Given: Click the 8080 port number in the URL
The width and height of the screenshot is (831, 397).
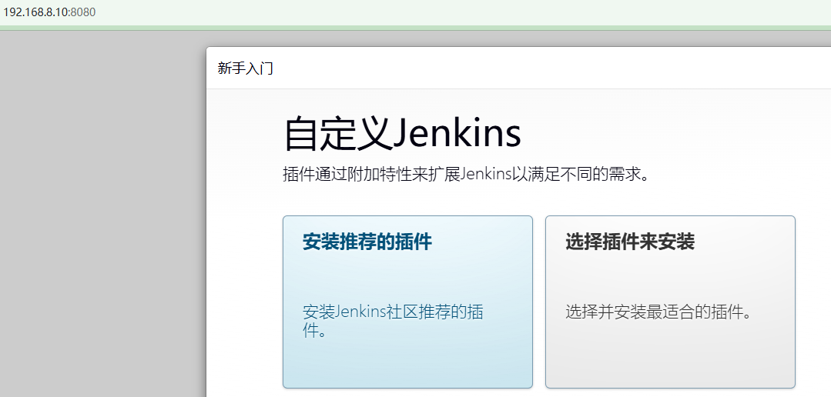Looking at the screenshot, I should tap(82, 12).
